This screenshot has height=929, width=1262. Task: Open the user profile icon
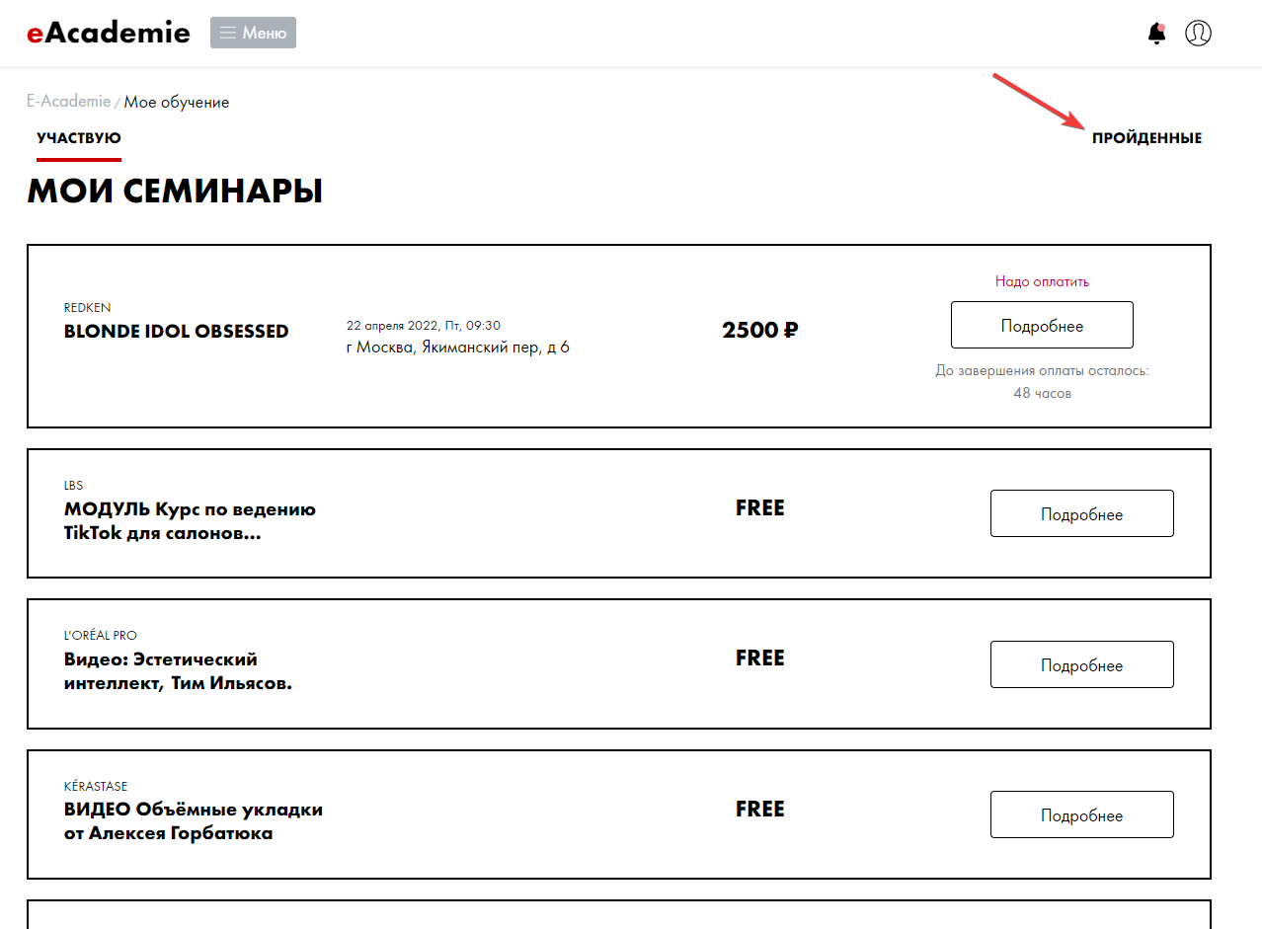(1198, 33)
